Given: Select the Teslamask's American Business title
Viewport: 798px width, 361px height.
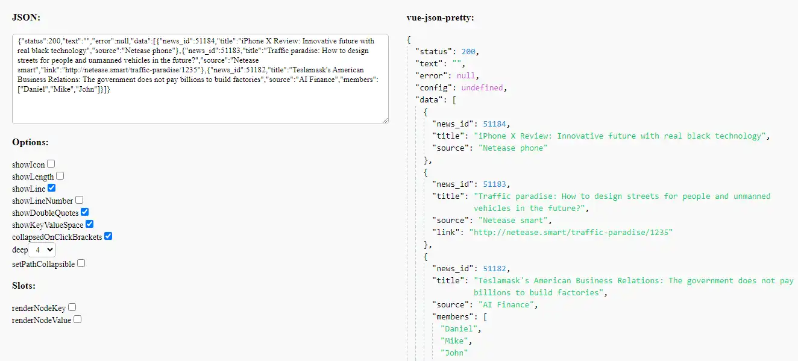Looking at the screenshot, I should point(633,287).
